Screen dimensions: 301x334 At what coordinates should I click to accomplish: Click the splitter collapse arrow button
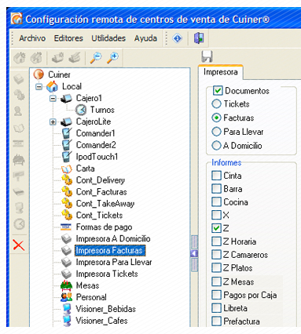coord(194,253)
